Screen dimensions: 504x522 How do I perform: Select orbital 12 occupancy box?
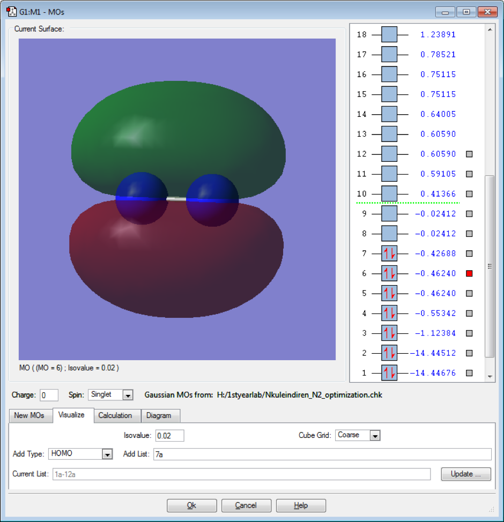(x=389, y=154)
